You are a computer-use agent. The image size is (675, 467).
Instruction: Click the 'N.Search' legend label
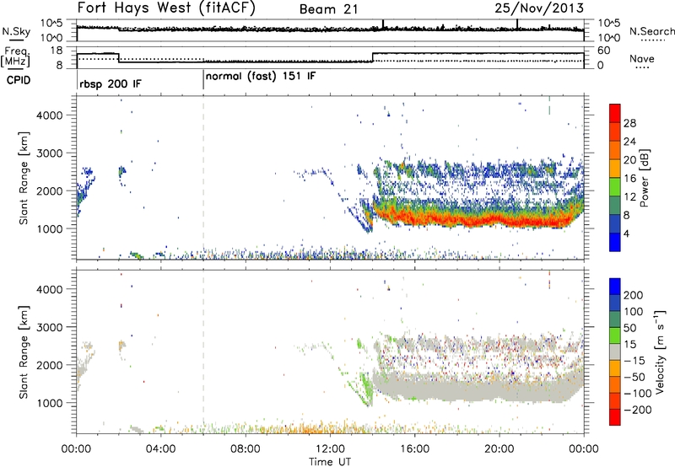[651, 31]
